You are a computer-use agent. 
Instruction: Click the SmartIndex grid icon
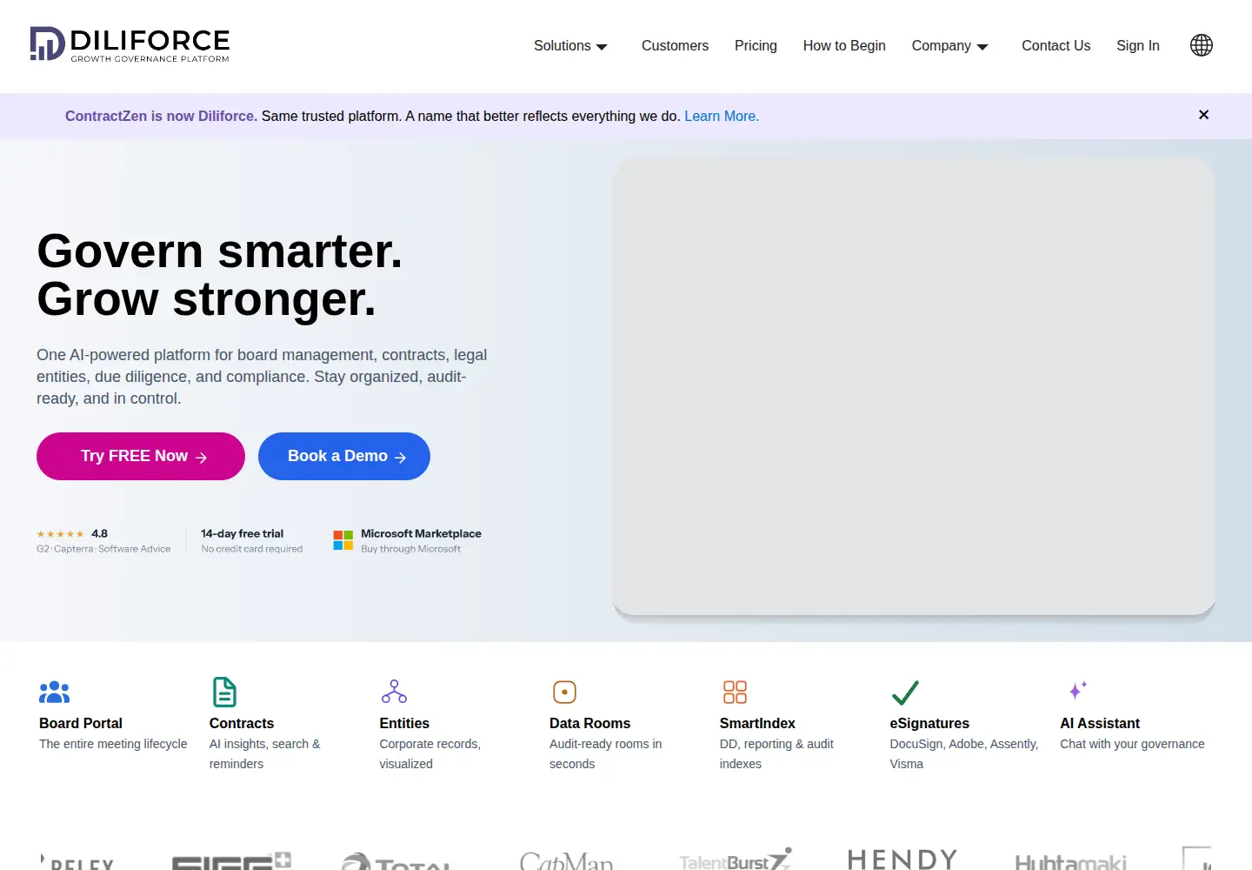tap(735, 693)
